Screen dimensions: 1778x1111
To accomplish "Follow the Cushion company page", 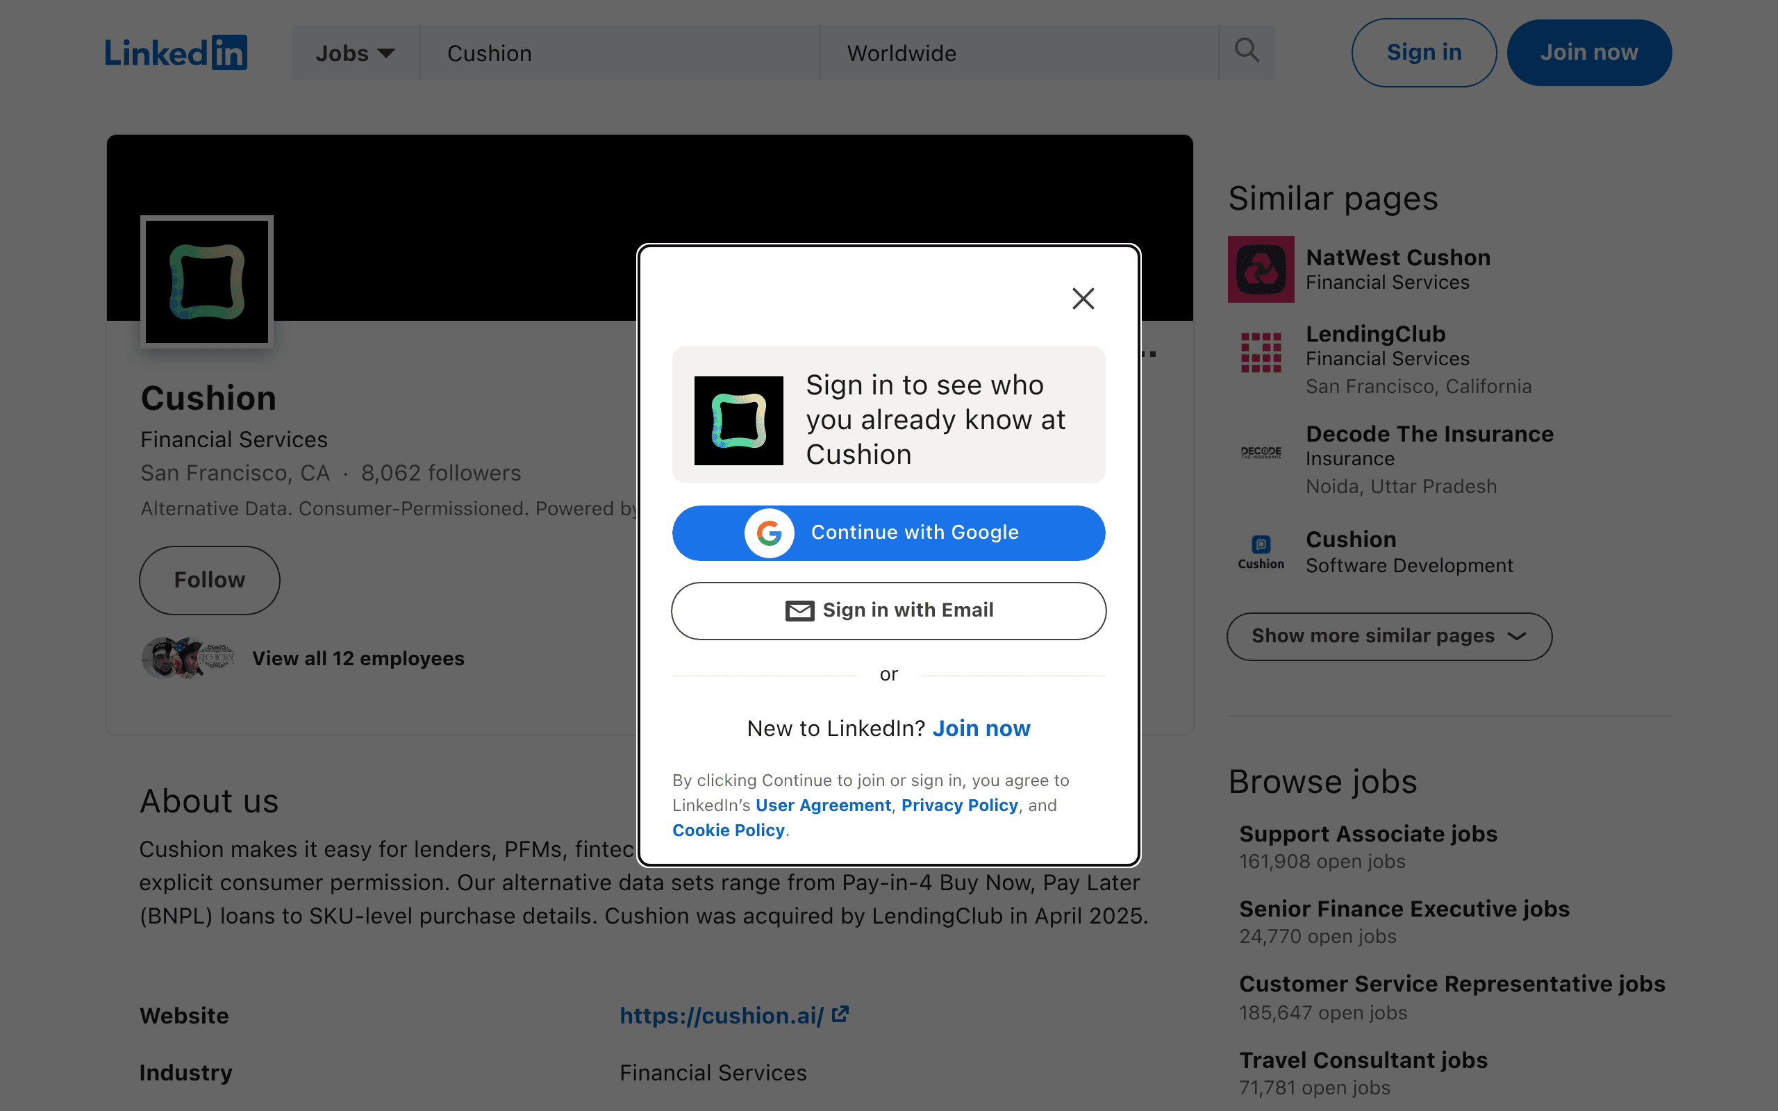I will coord(209,580).
